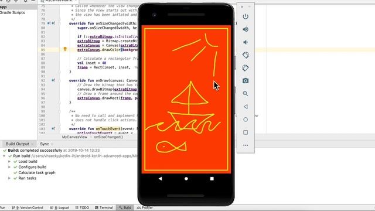
Task: Expand the Load build node
Action: [9, 162]
